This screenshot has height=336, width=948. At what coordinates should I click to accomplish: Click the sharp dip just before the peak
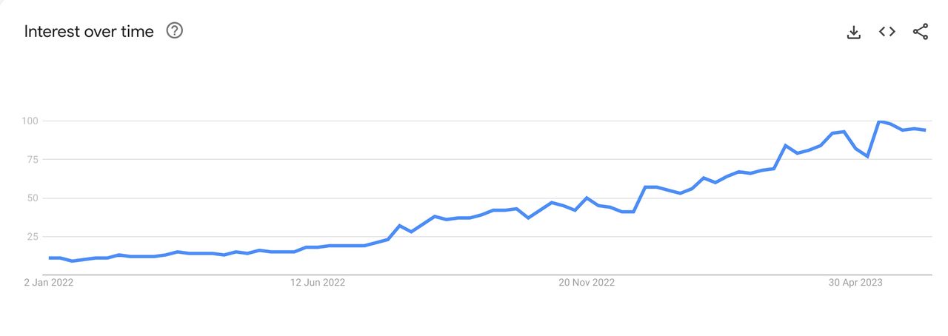(x=867, y=156)
